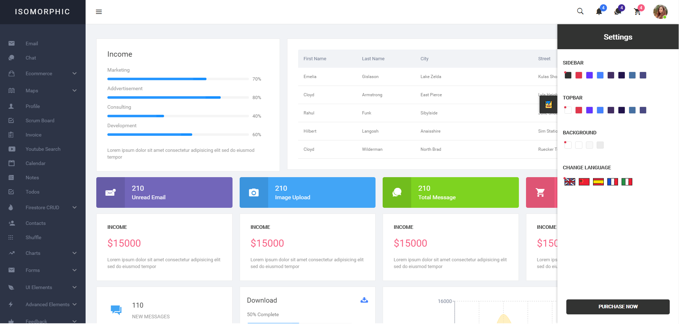This screenshot has width=679, height=324.
Task: Click the Purchase Now button
Action: pyautogui.click(x=618, y=307)
